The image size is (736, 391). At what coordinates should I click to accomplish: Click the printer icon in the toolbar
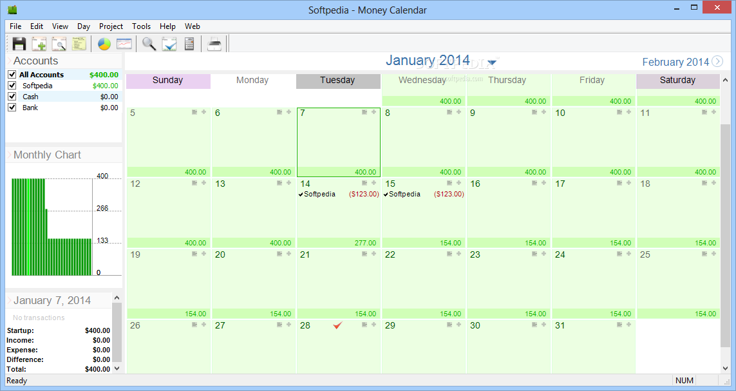coord(214,44)
